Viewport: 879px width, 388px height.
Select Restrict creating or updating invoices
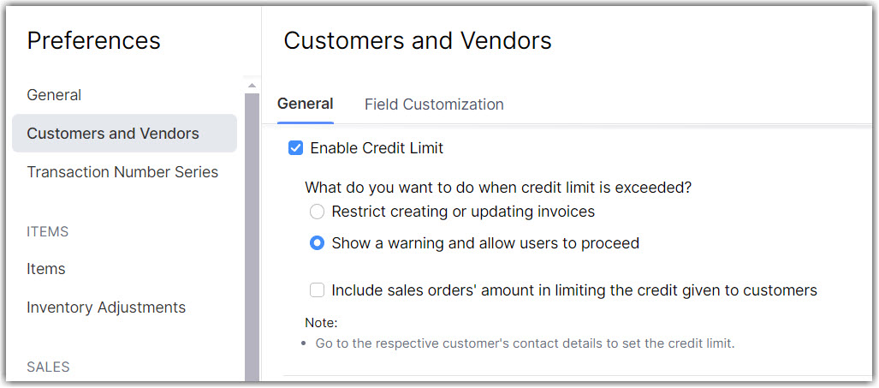pos(318,212)
